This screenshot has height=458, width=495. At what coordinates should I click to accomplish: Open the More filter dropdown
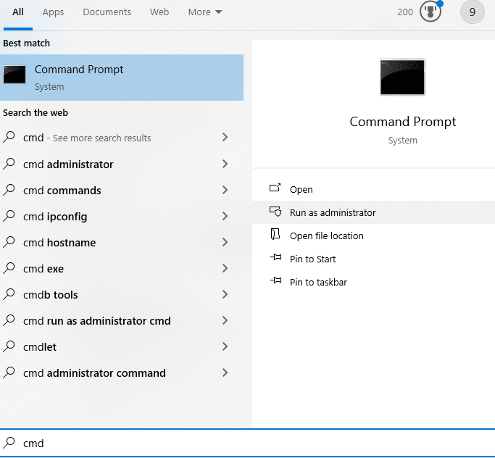205,12
